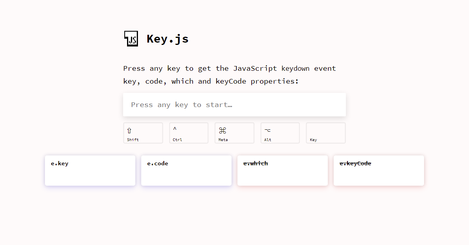Expand the e.code result card

coord(186,170)
